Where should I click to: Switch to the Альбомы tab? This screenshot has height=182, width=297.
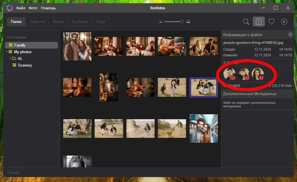[79, 22]
